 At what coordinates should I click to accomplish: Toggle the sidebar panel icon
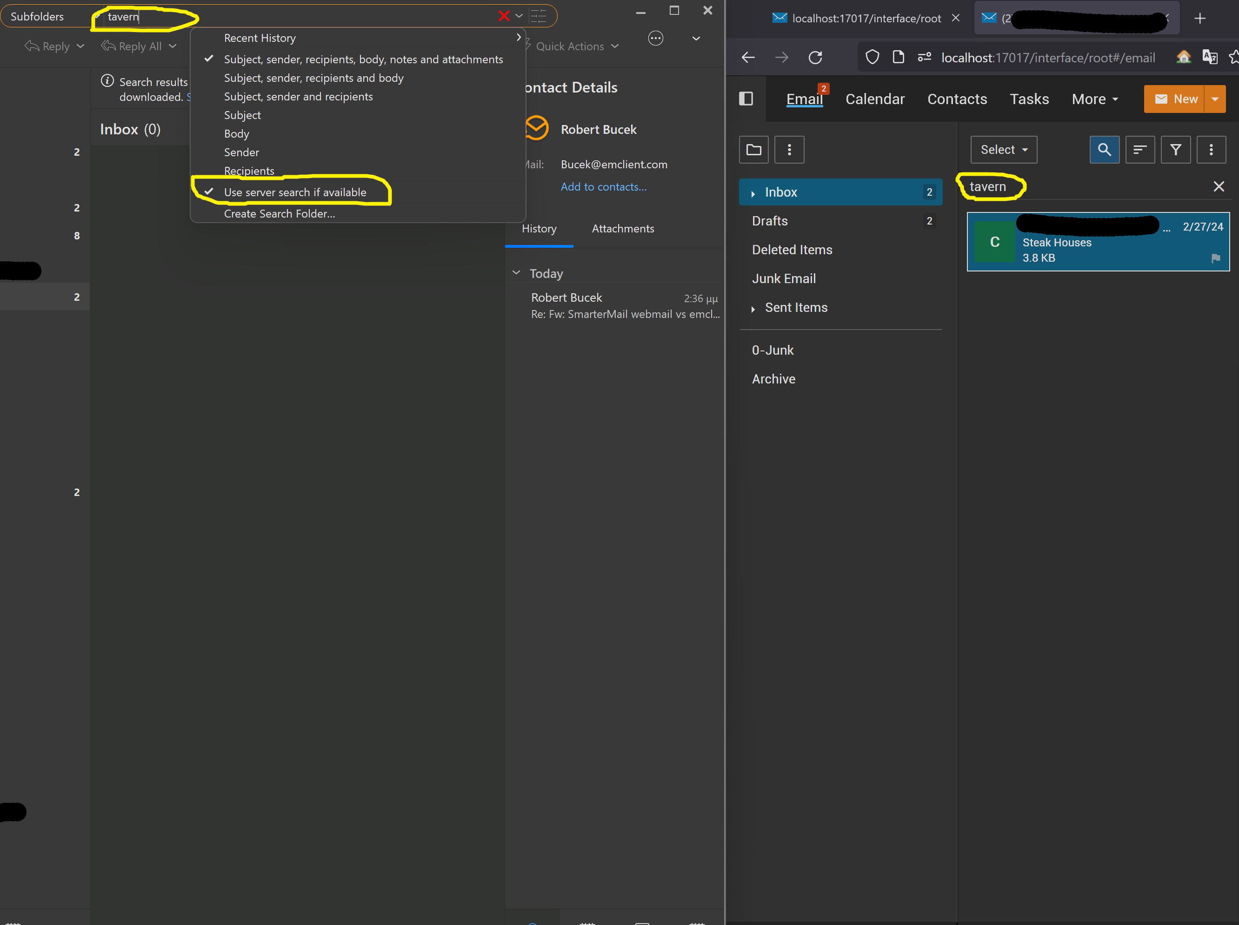pyautogui.click(x=746, y=99)
